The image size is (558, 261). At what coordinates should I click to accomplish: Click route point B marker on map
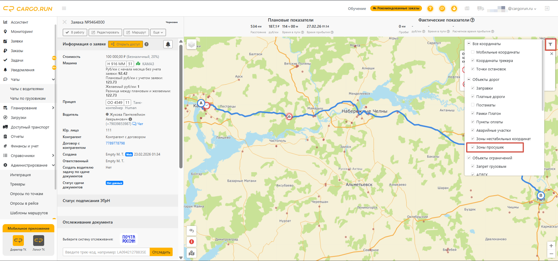point(541,195)
